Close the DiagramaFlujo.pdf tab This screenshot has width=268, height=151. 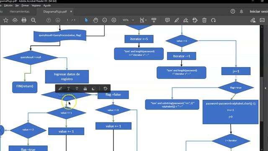click(x=71, y=11)
